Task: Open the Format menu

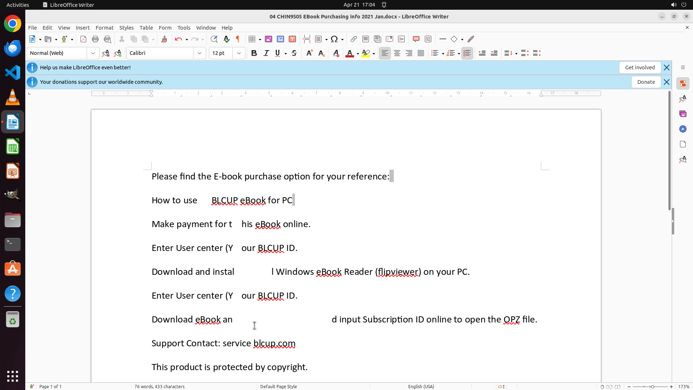Action: coord(104,27)
